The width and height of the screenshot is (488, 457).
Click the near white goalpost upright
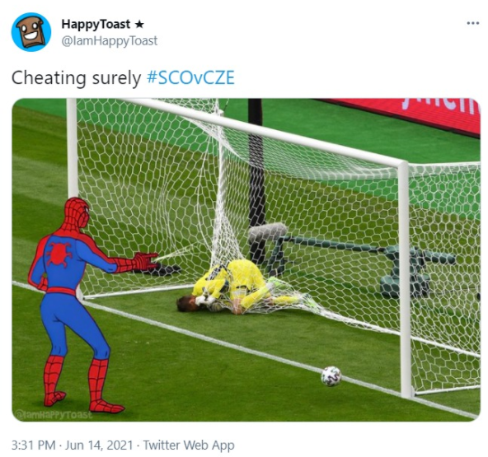click(405, 280)
